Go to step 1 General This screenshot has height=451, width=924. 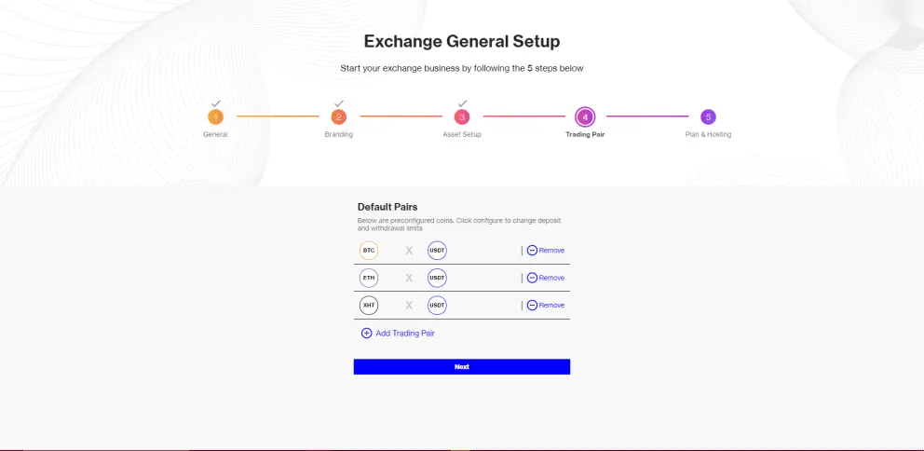[216, 117]
